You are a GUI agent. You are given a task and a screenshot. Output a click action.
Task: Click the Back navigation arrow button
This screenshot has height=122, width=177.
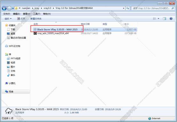(4, 8)
